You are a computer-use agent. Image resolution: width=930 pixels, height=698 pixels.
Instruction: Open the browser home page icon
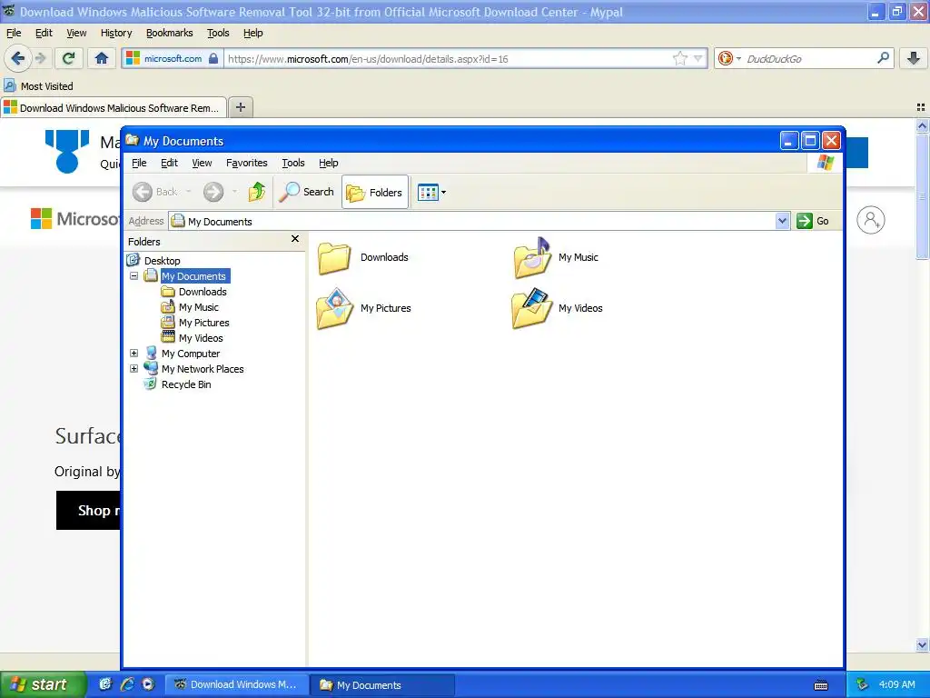click(x=102, y=58)
